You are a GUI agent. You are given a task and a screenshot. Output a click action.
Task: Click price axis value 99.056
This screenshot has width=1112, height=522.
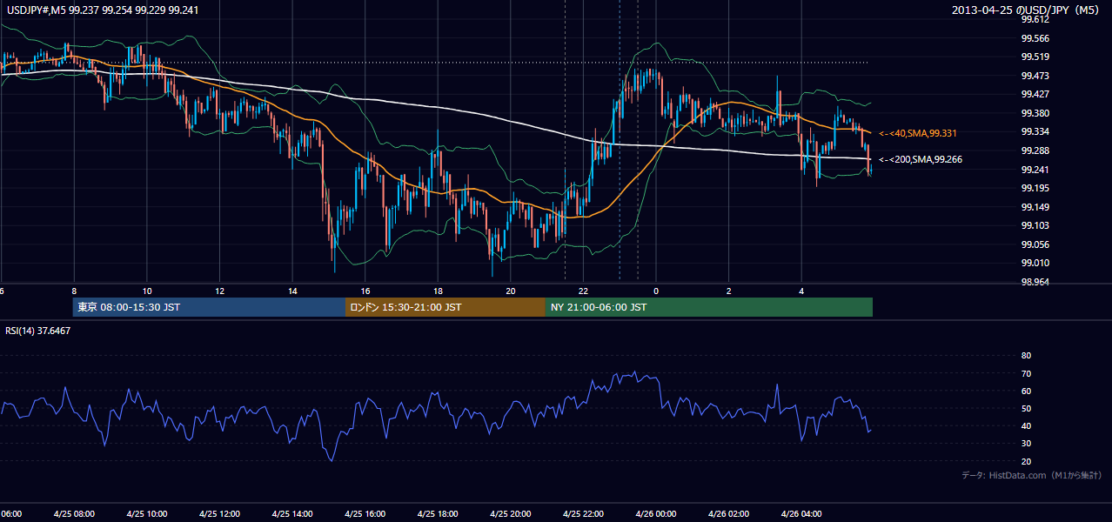pyautogui.click(x=1035, y=244)
